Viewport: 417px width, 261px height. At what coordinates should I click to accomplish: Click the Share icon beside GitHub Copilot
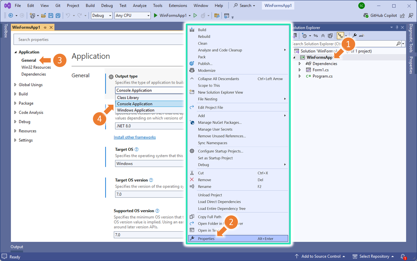click(x=402, y=16)
